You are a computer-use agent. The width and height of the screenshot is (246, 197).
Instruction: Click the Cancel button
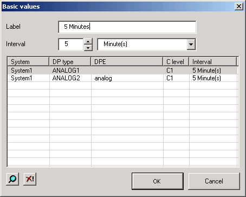click(x=214, y=181)
